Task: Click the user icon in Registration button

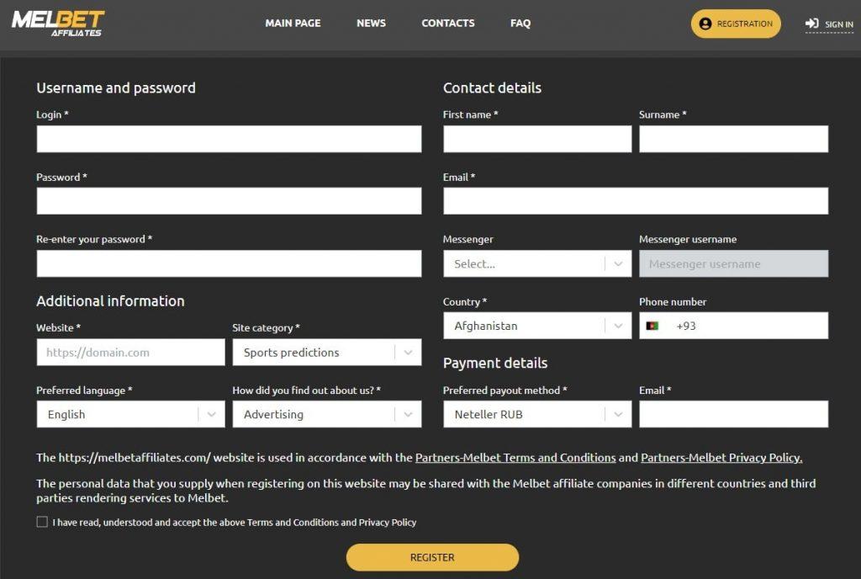Action: coord(705,24)
